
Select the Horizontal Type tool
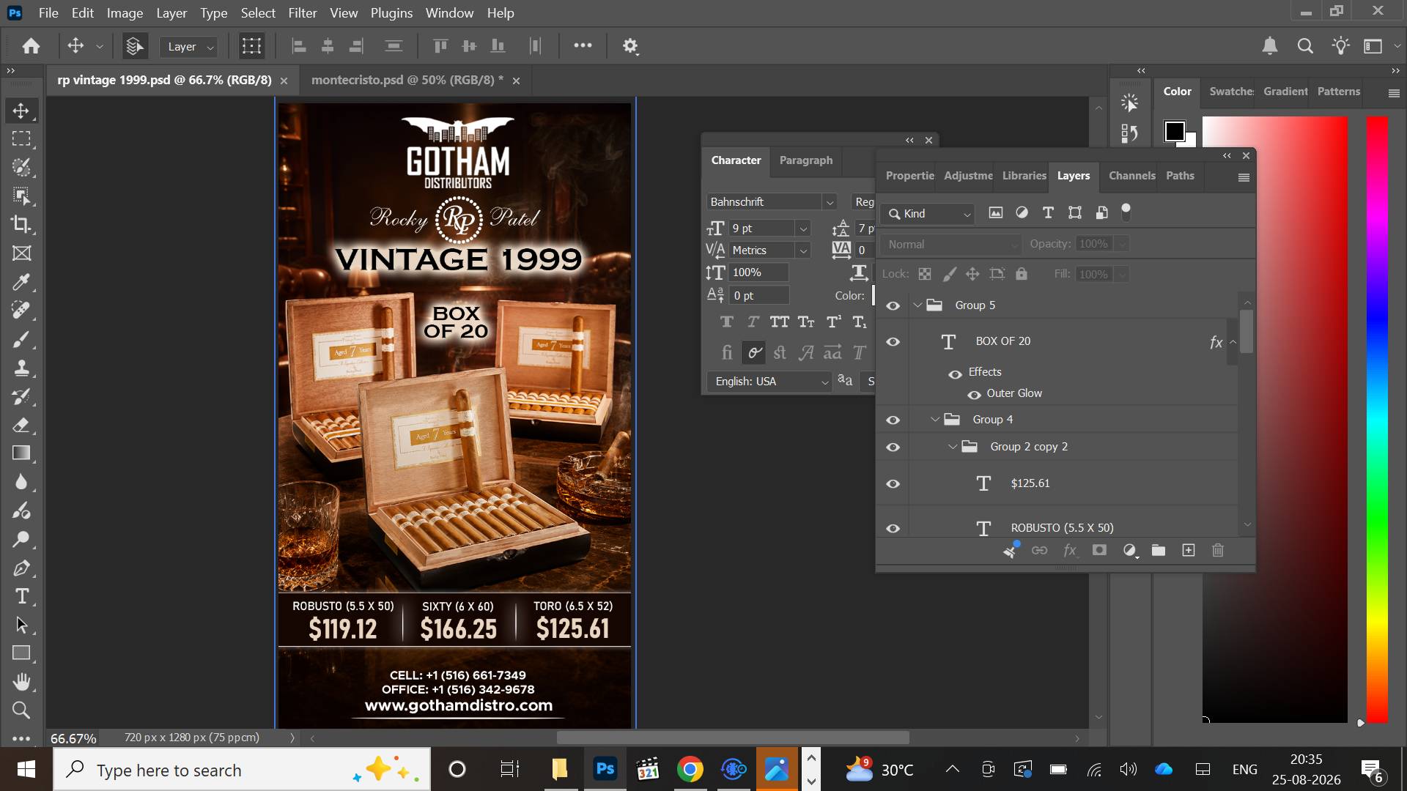click(x=21, y=596)
